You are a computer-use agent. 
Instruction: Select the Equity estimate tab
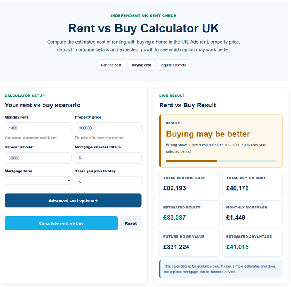[174, 65]
